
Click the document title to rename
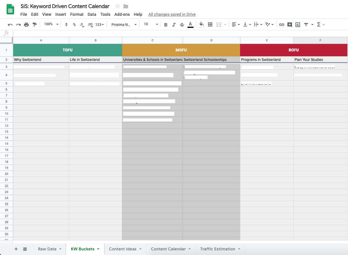[x=65, y=6]
